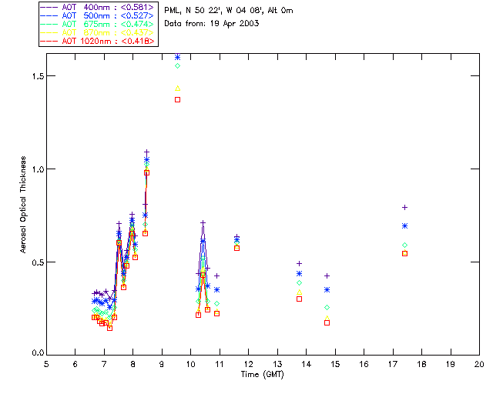Screen dimensions: 493x394
Task: Click the AOT 500nm legend entry
Action: coord(99,15)
